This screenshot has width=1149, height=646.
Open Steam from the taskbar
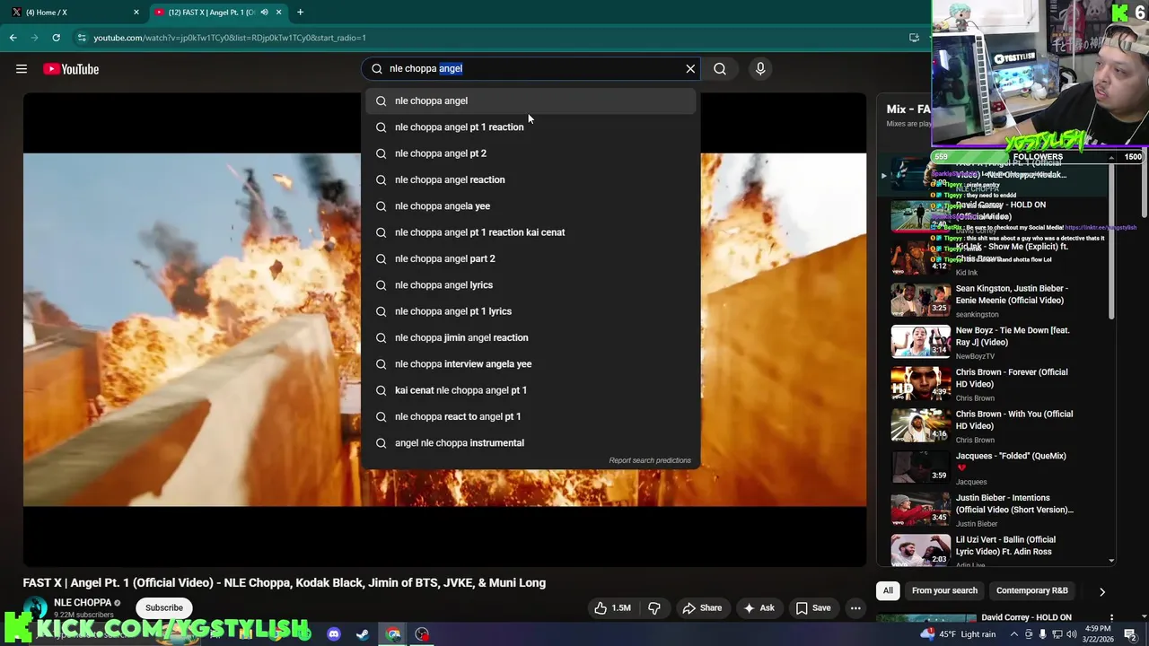coord(363,634)
